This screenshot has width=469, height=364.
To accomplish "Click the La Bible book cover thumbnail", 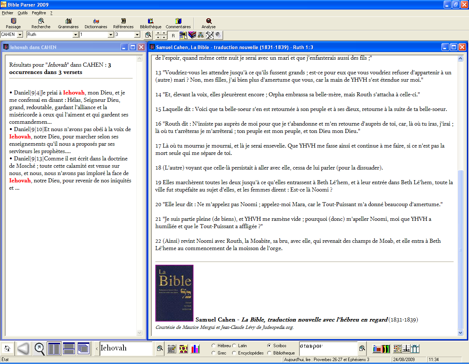I will [174, 293].
